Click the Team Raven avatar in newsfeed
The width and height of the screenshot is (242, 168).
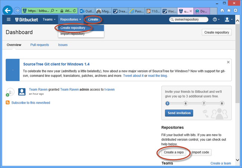point(22,92)
